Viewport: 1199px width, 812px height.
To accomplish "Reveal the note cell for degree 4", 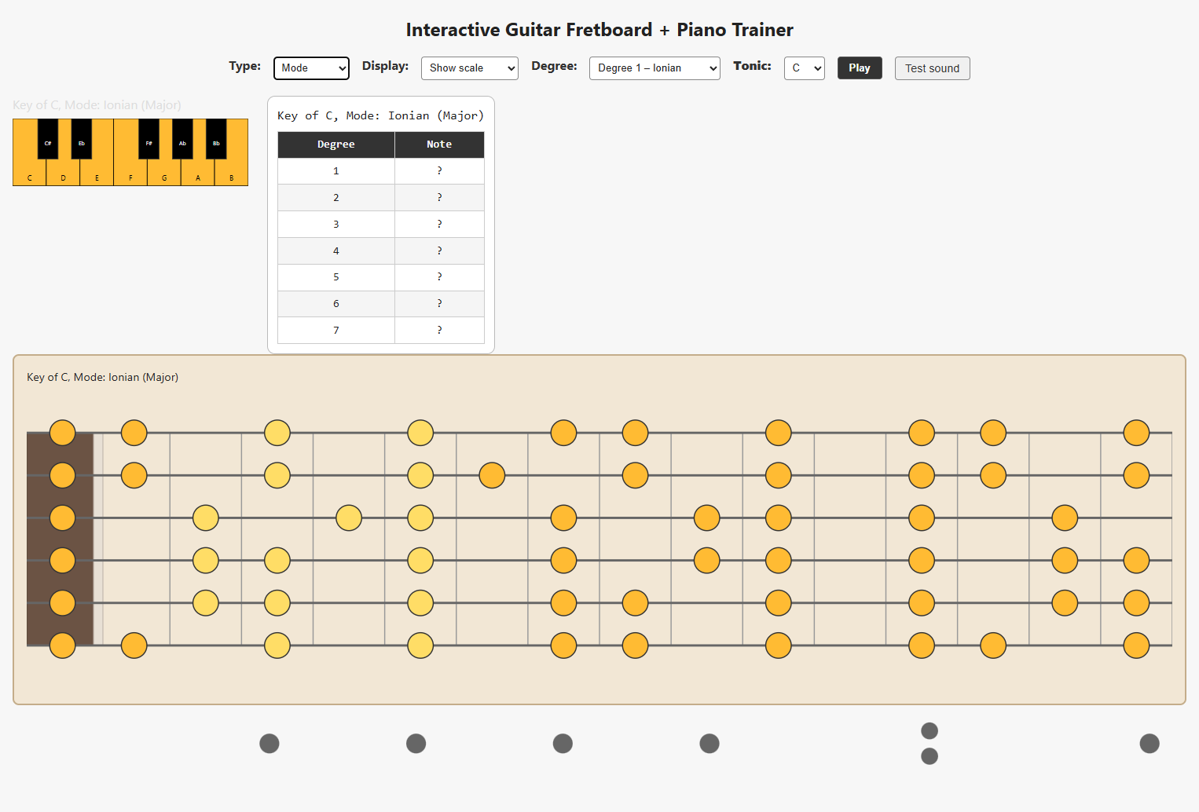I will click(x=439, y=251).
